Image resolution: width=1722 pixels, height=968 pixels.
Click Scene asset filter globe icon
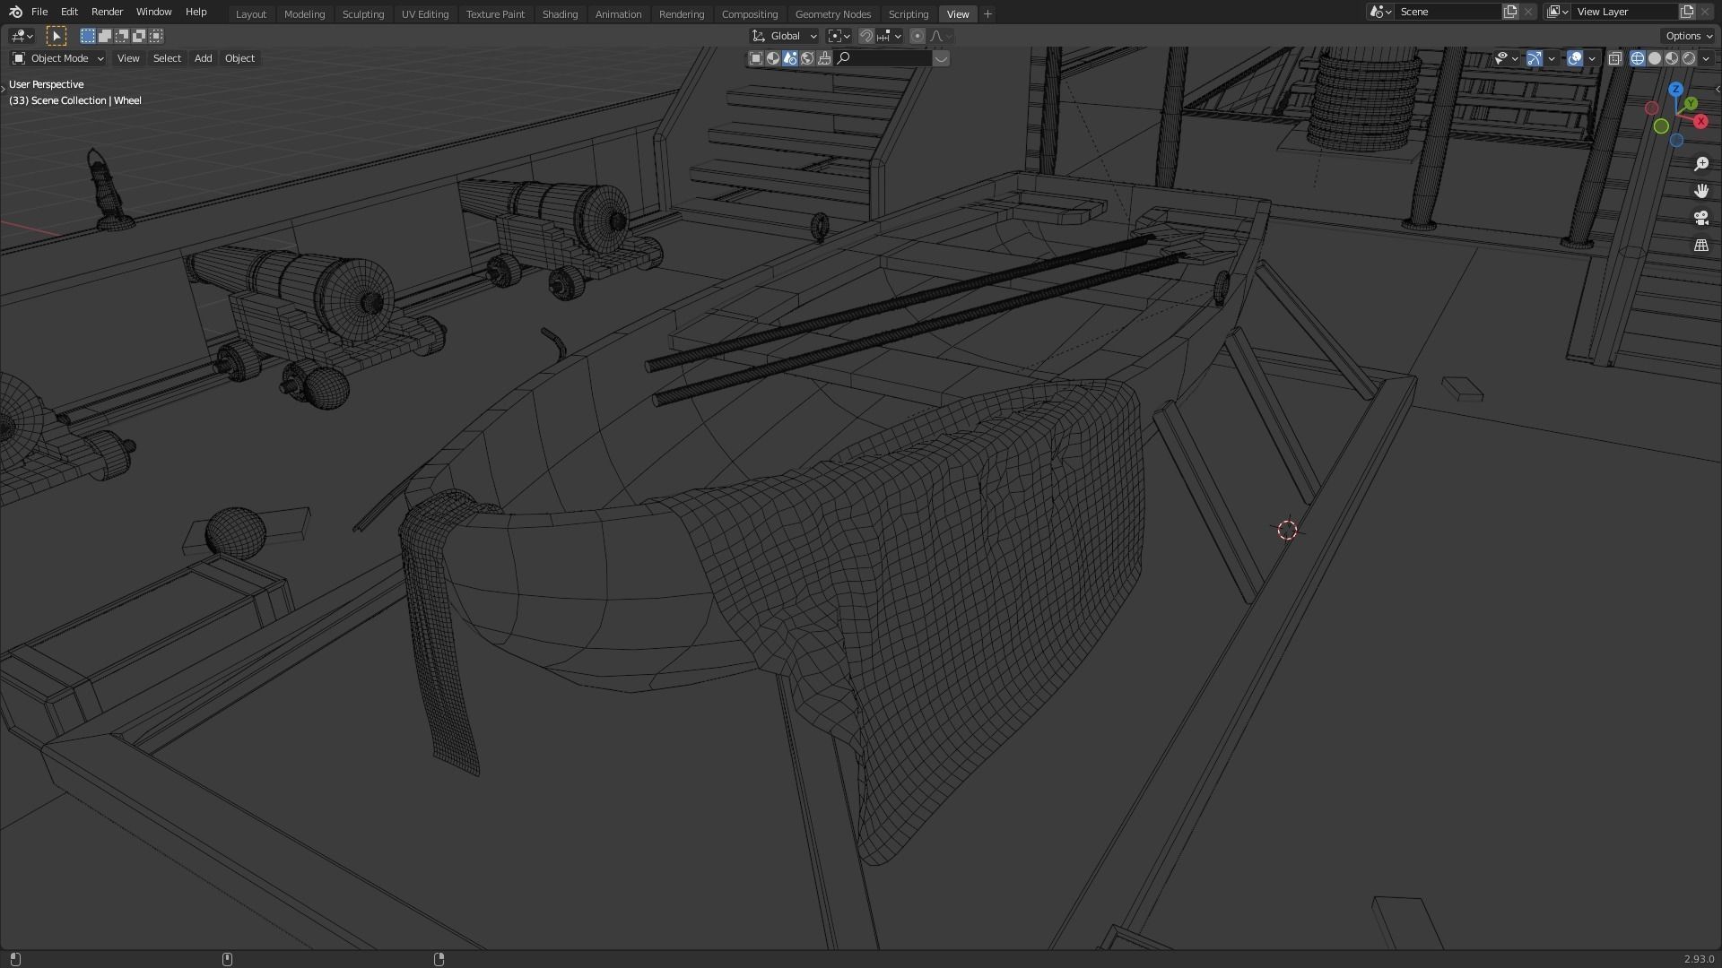[x=807, y=58]
